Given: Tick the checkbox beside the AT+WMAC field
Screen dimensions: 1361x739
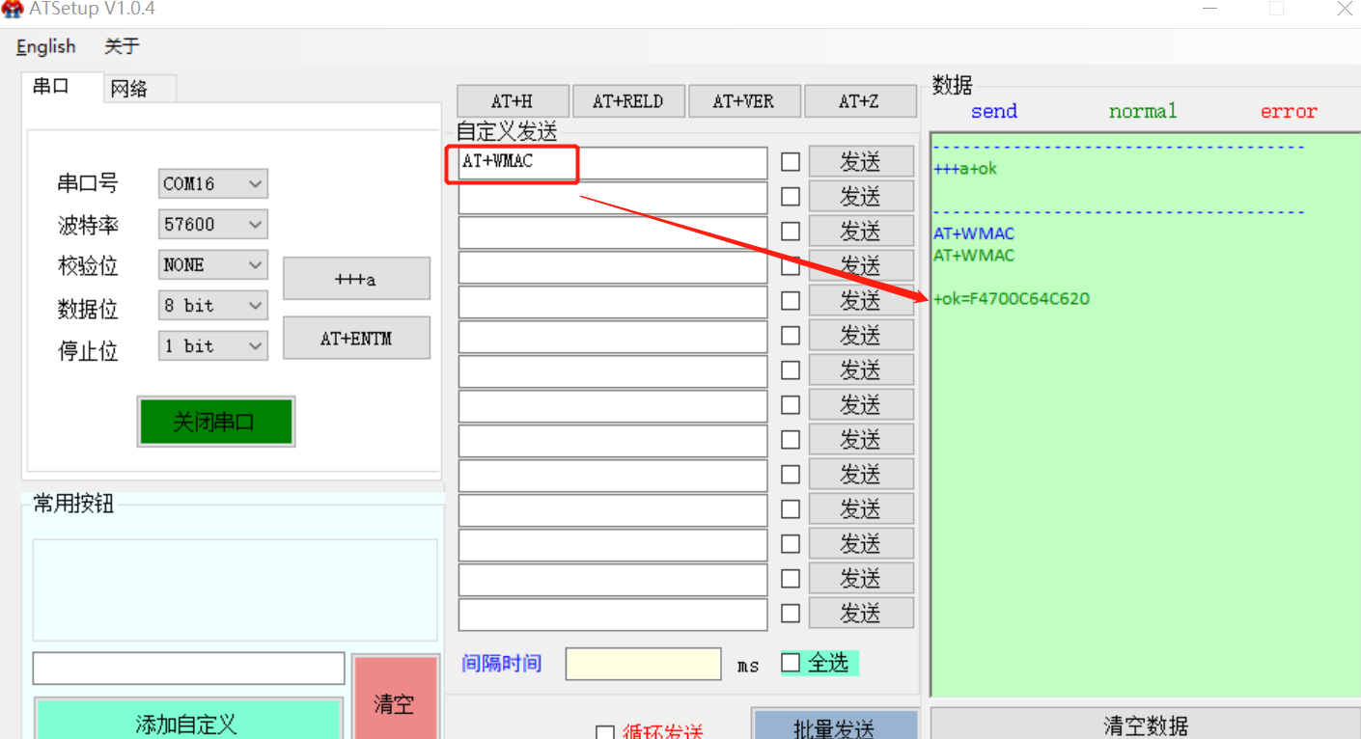Looking at the screenshot, I should (x=791, y=162).
